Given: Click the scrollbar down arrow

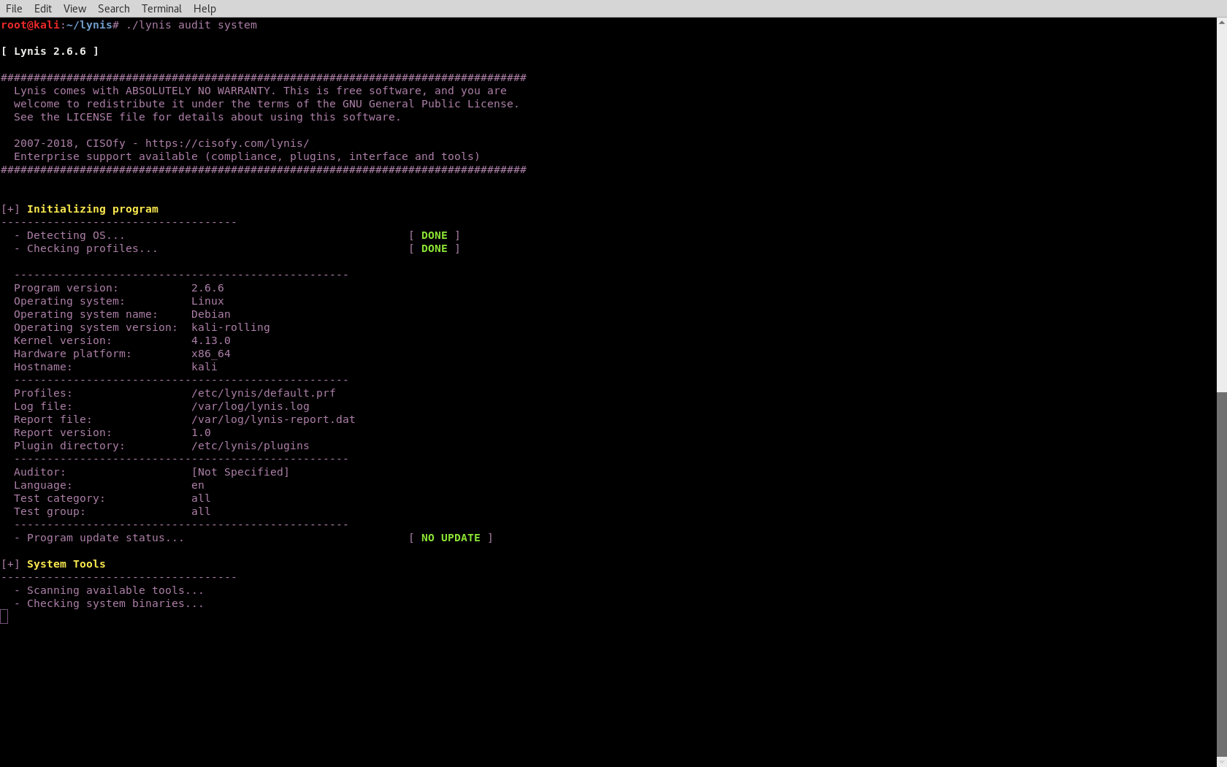Looking at the screenshot, I should (1221, 762).
